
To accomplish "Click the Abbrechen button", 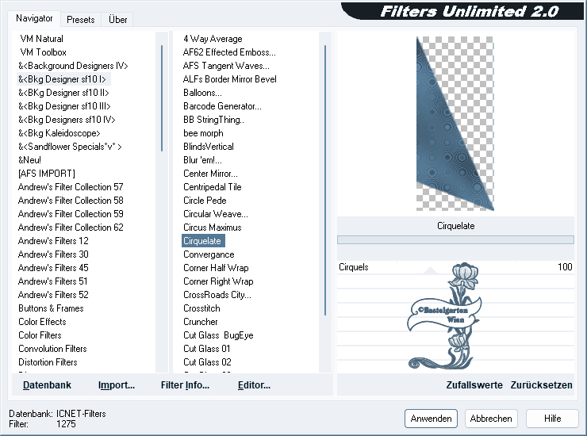I will tap(491, 419).
